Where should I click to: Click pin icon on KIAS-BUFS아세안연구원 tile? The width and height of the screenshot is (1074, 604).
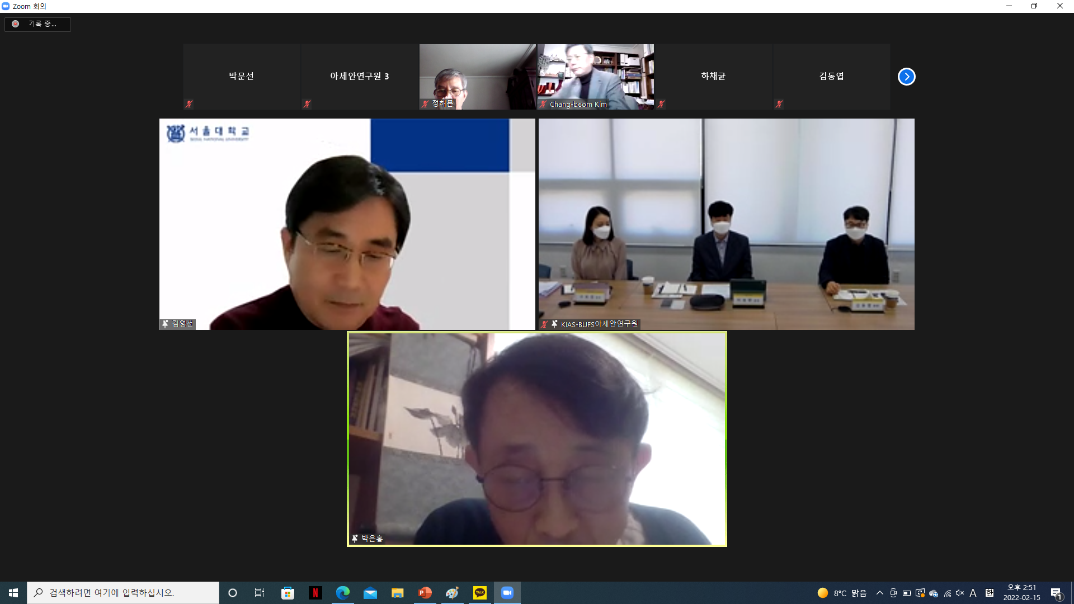(554, 324)
